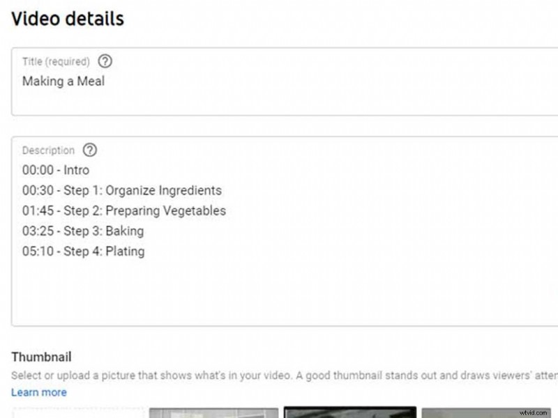Place cursor on the 00:00 - Intro line
This screenshot has width=558, height=418.
coord(56,170)
